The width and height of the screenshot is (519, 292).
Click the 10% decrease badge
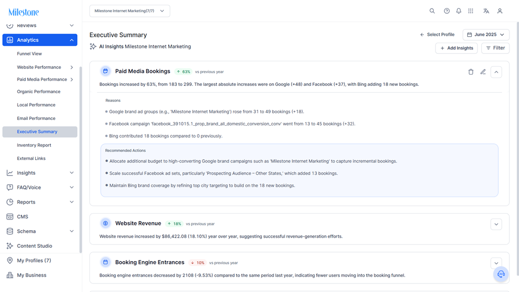pyautogui.click(x=197, y=263)
